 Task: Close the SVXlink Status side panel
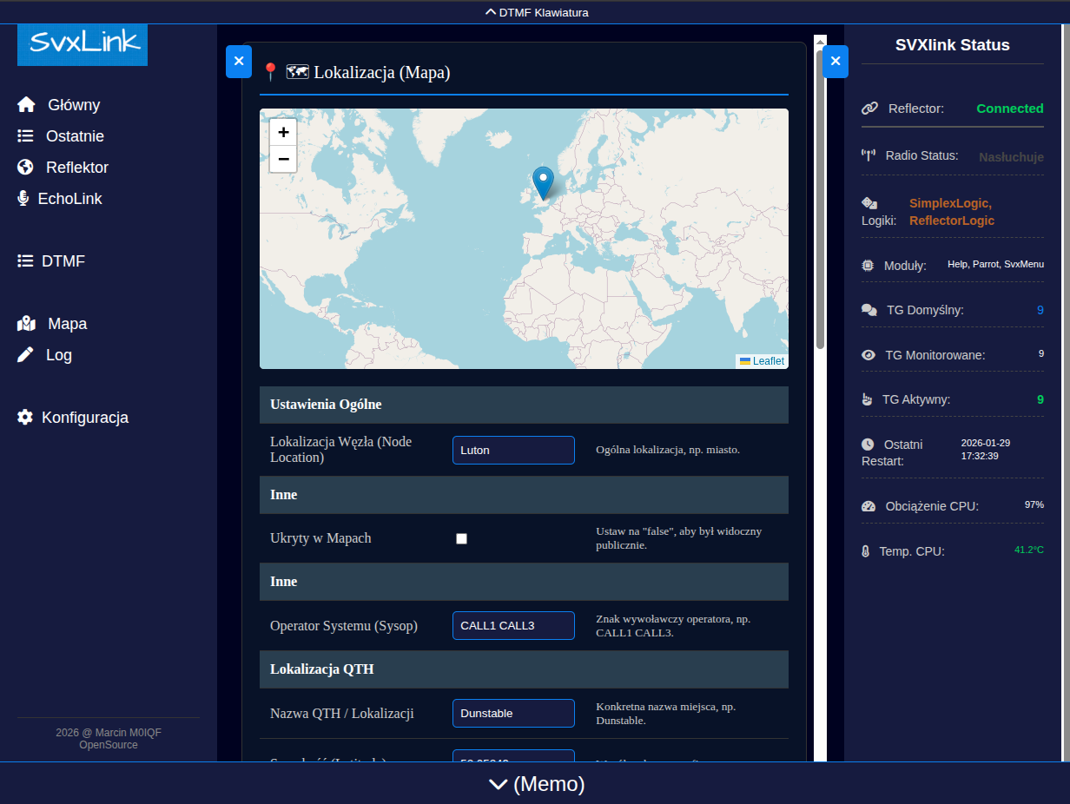point(836,62)
